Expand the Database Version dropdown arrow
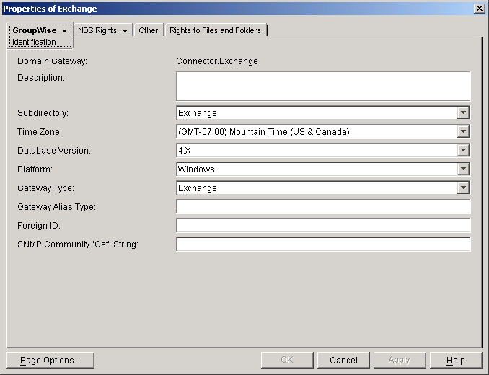This screenshot has width=489, height=375. pyautogui.click(x=464, y=150)
